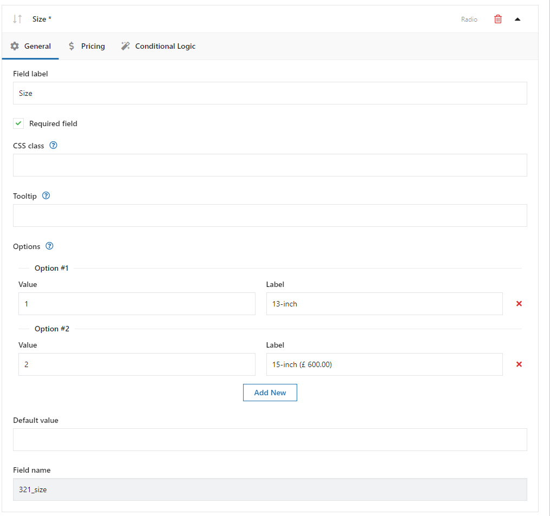The height and width of the screenshot is (516, 550).
Task: Open the Tooltip help icon
Action: [x=46, y=195]
